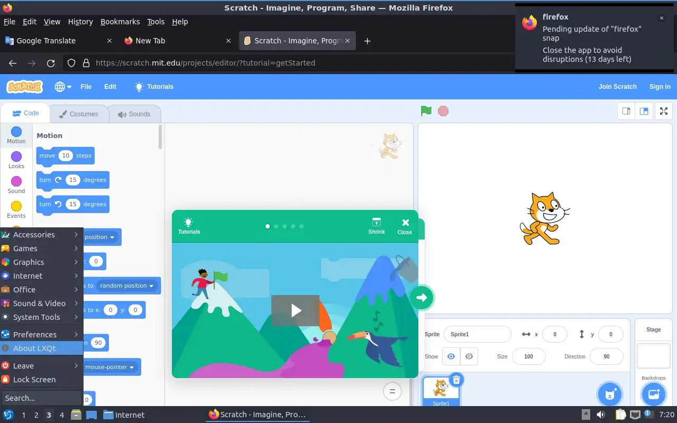Image resolution: width=677 pixels, height=423 pixels.
Task: Expand Office submenu in start menu
Action: (x=41, y=290)
